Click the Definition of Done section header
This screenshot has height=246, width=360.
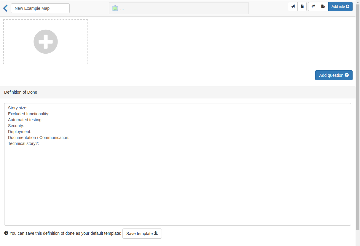pyautogui.click(x=178, y=92)
